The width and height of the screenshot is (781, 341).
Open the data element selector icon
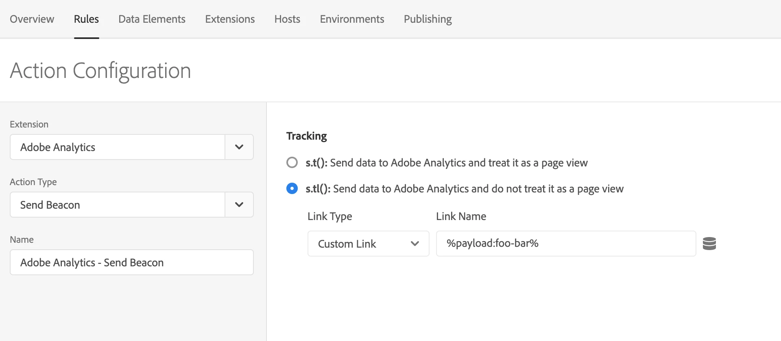pos(709,244)
